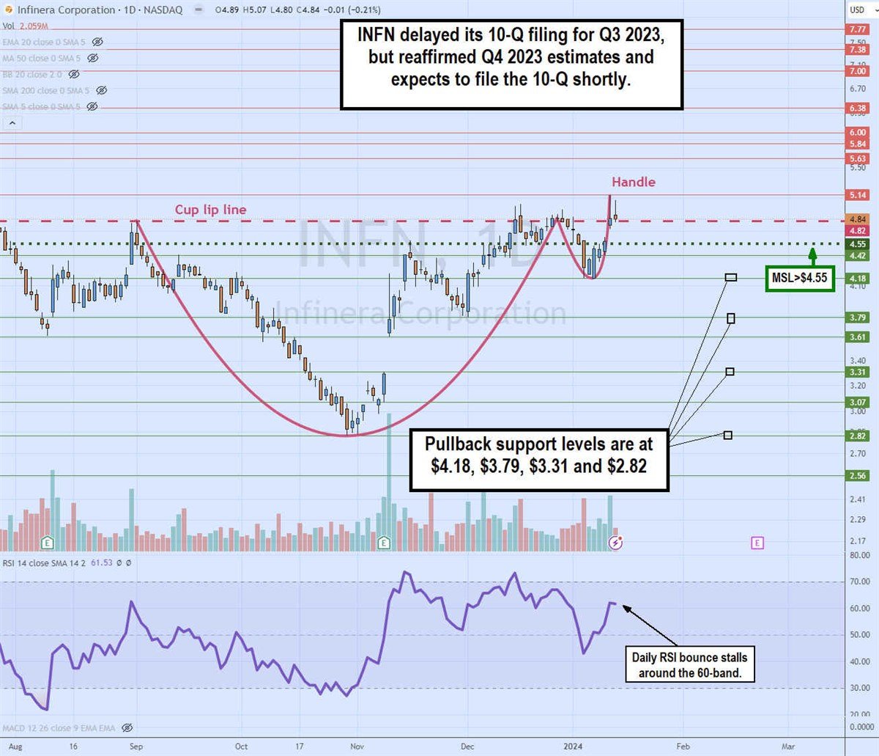
Task: Select the MACD 12 26 legend label
Action: point(59,728)
